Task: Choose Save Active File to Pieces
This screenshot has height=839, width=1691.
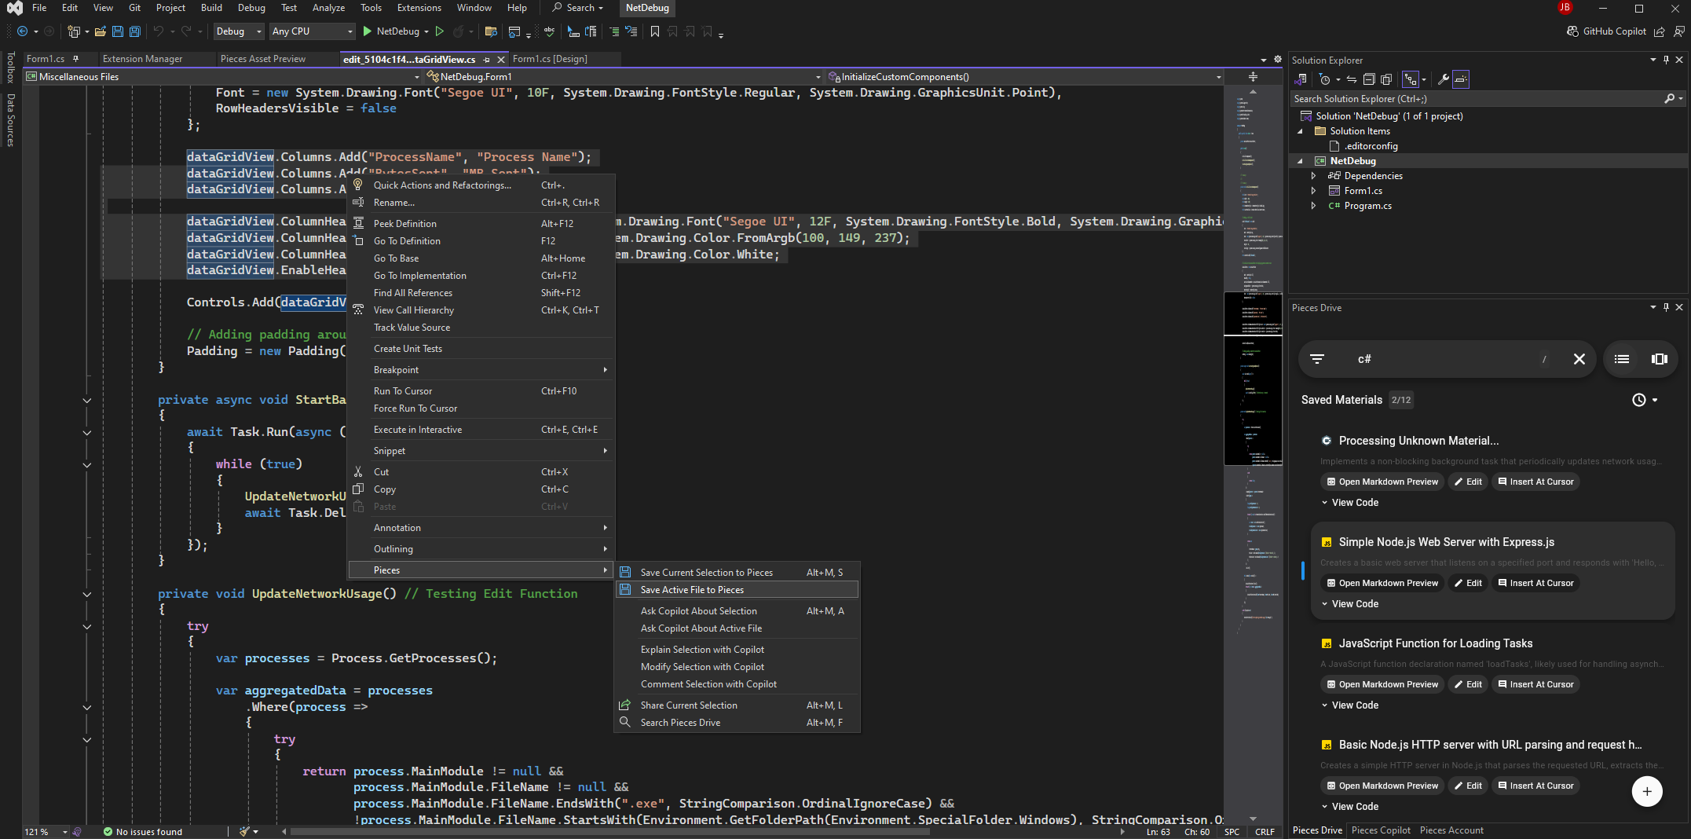Action: tap(737, 590)
